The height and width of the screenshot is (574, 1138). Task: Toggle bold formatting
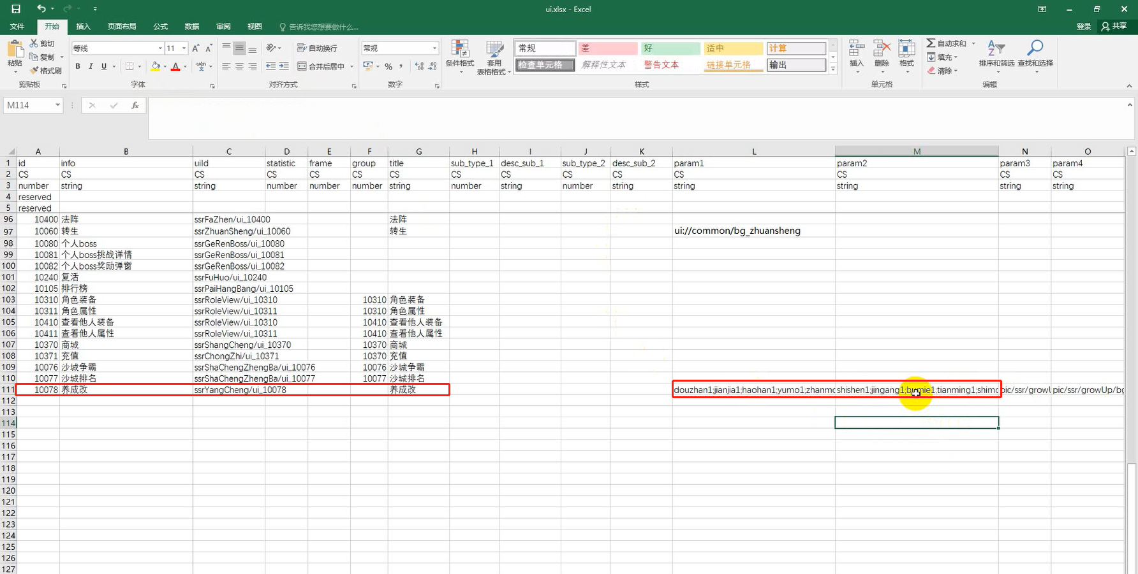[78, 66]
